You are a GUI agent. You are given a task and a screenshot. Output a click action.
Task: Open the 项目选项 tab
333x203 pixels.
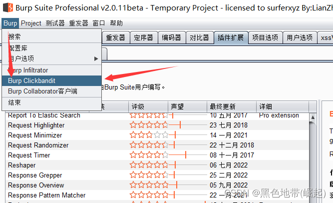point(265,37)
